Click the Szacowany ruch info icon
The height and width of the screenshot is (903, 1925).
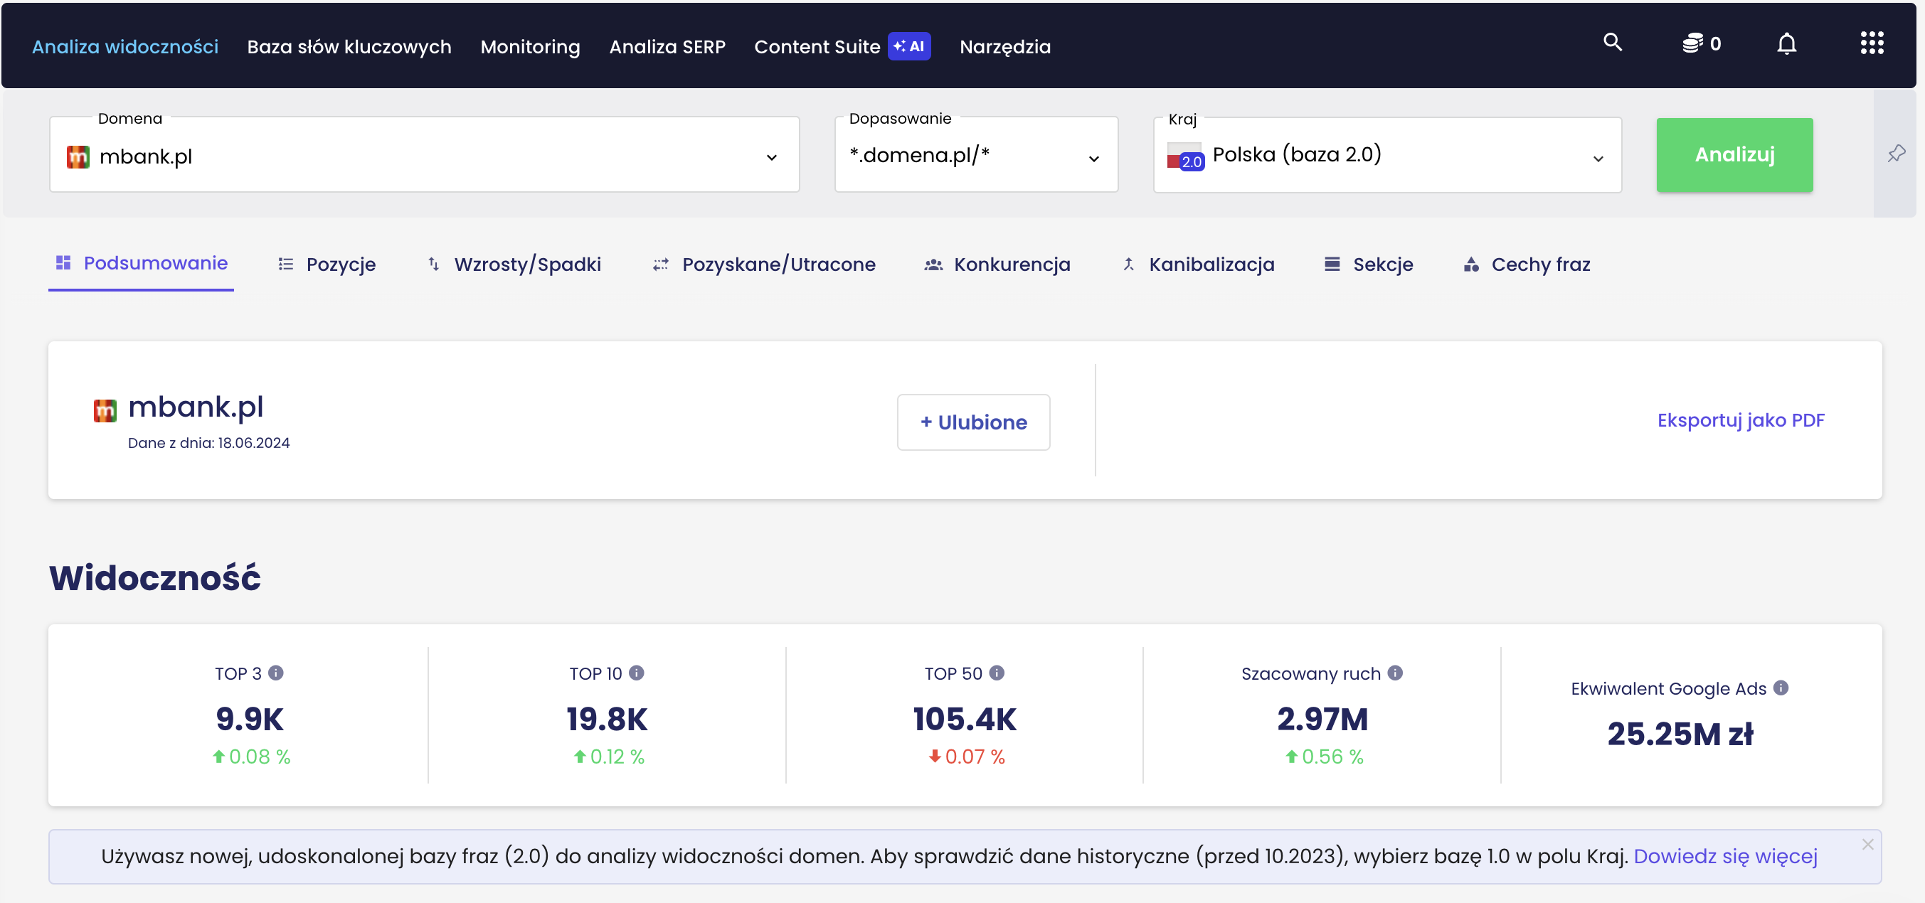(x=1395, y=673)
